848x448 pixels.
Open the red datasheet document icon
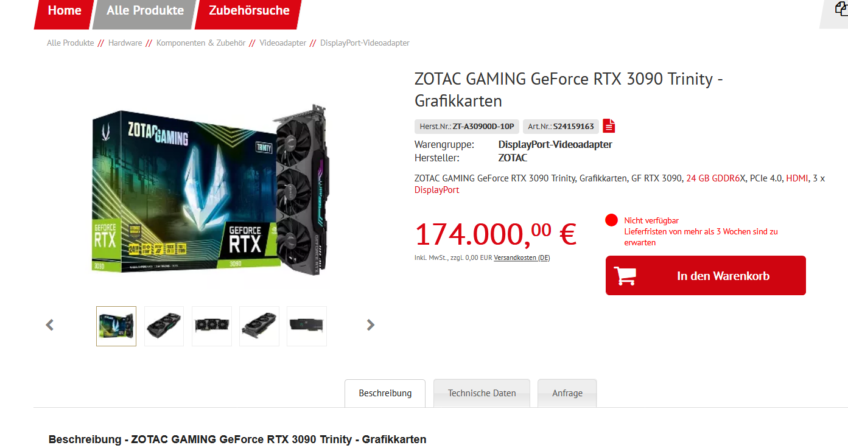click(609, 126)
